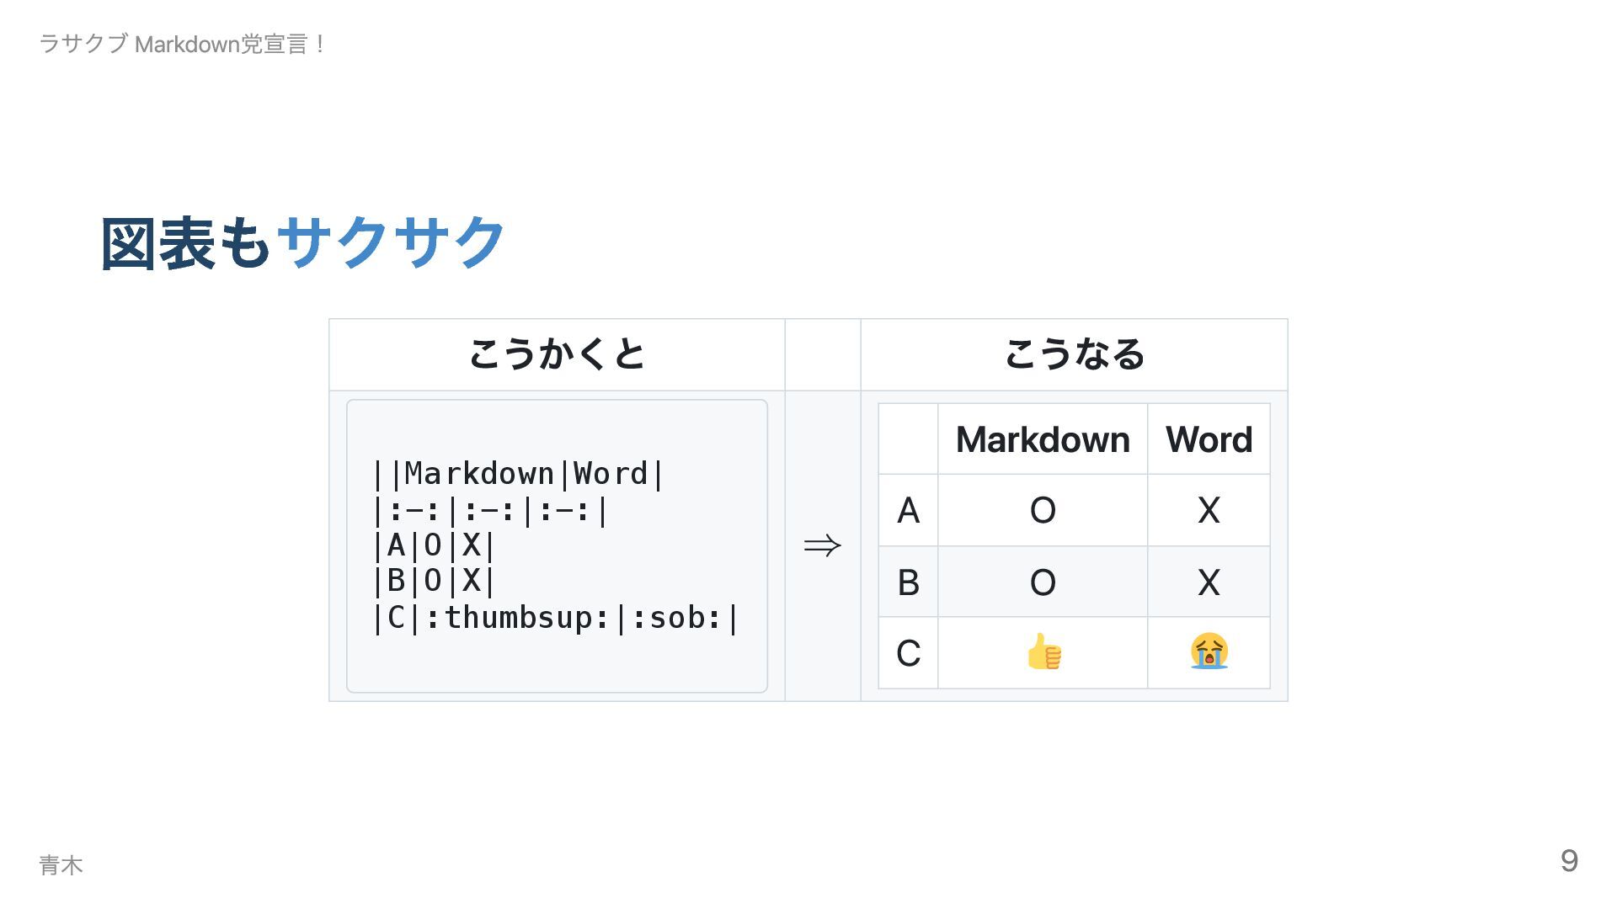
Task: Click the page number 9
Action: pyautogui.click(x=1569, y=860)
